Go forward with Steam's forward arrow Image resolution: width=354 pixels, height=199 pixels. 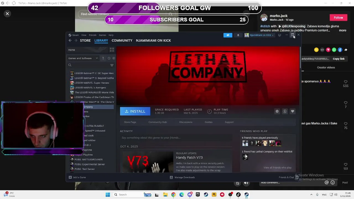[76, 40]
